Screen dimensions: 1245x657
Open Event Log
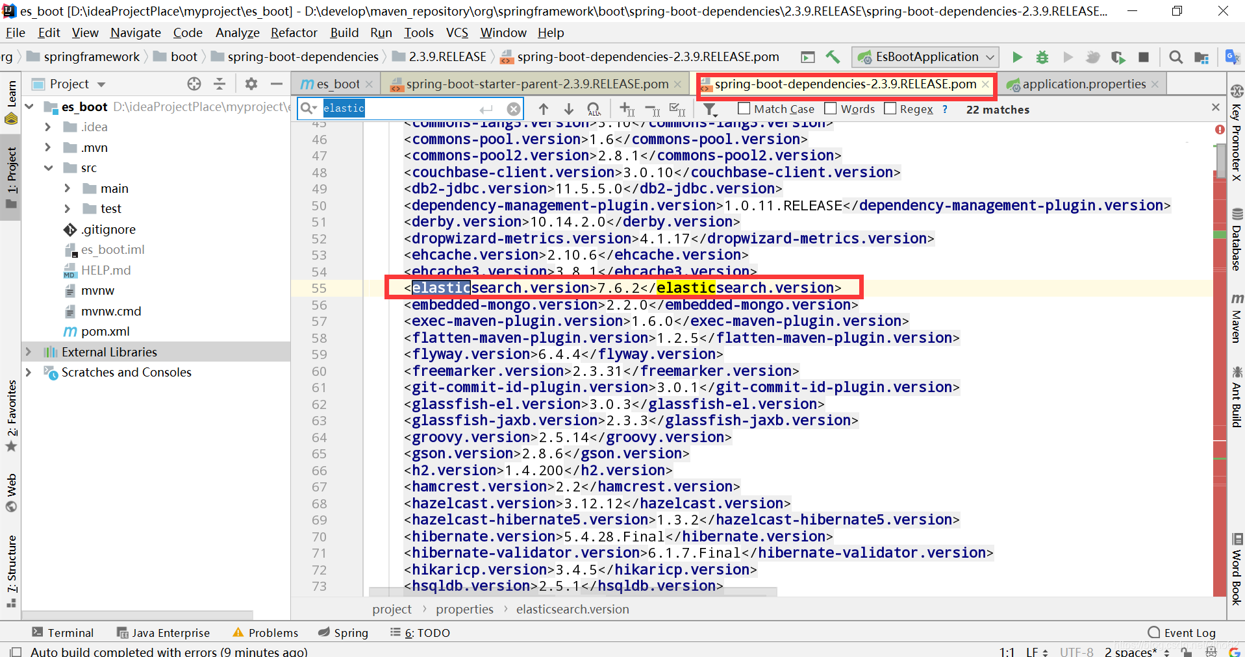coord(1181,632)
